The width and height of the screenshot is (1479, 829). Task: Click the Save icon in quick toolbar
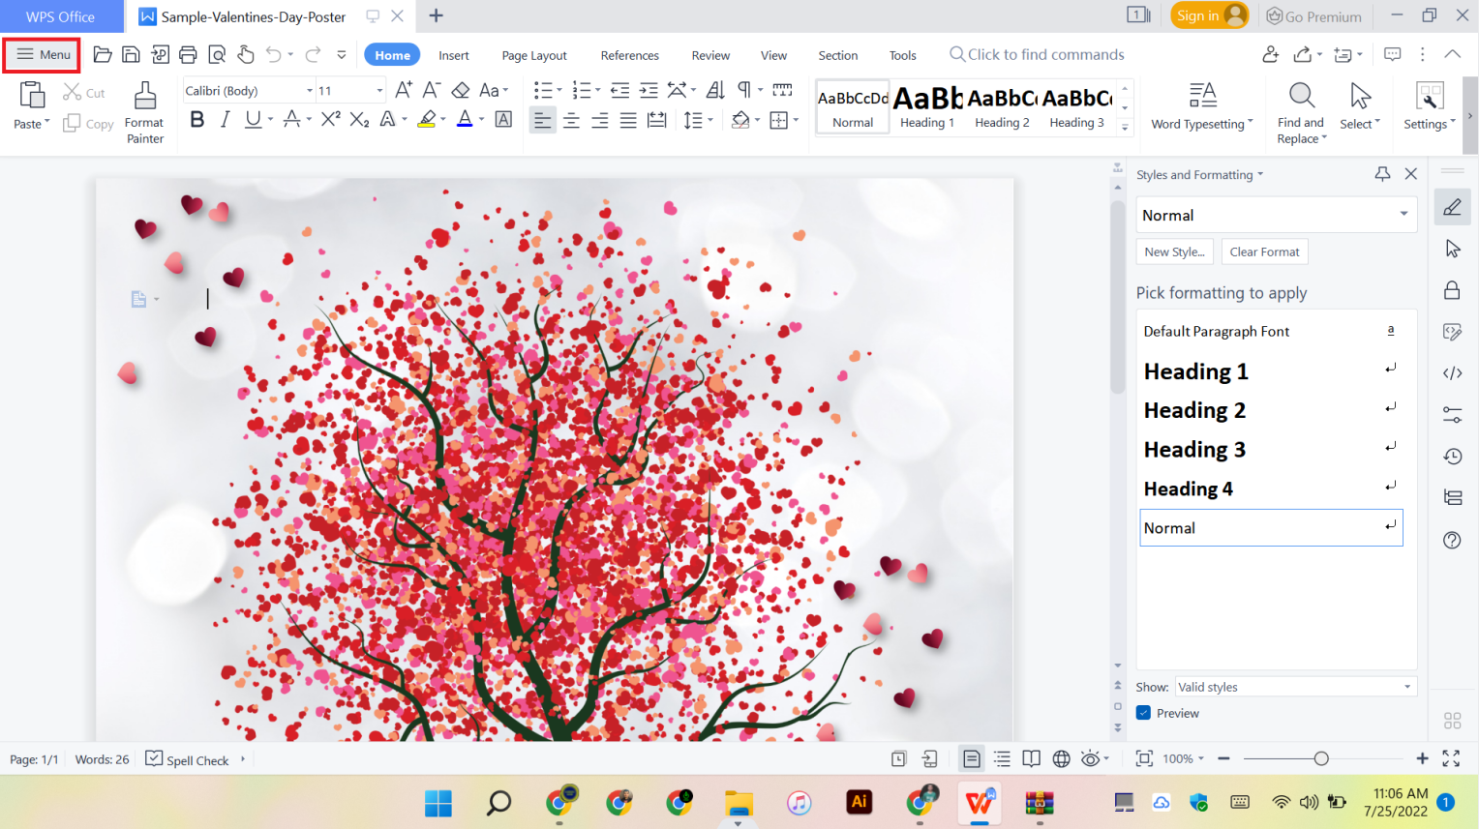pyautogui.click(x=131, y=55)
